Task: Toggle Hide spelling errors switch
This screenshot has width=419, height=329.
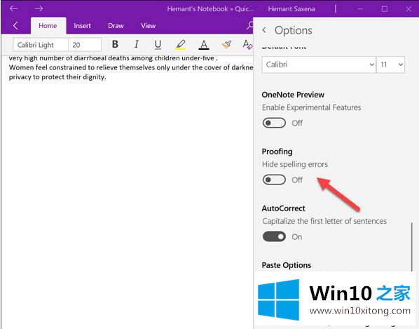Action: pyautogui.click(x=274, y=180)
